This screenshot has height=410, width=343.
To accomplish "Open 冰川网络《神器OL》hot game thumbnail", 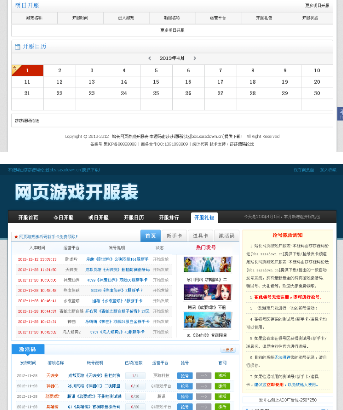I will pos(207,265).
